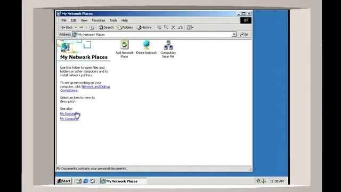Select My Network Places taskbar button
The height and width of the screenshot is (192, 341).
pos(123,181)
